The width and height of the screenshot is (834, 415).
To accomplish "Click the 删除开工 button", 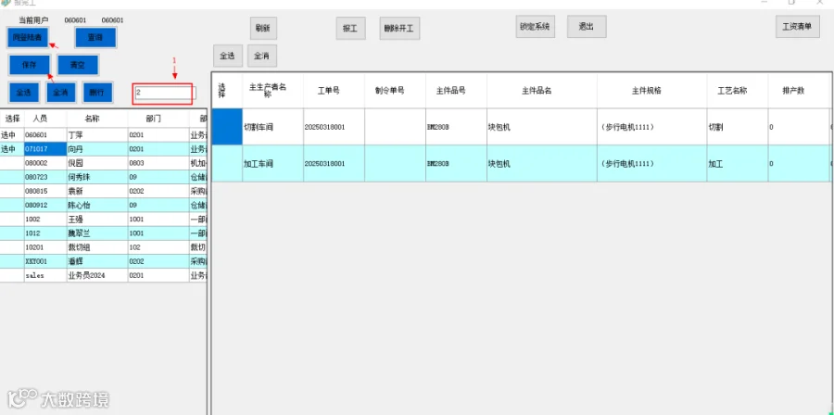I will coord(400,29).
